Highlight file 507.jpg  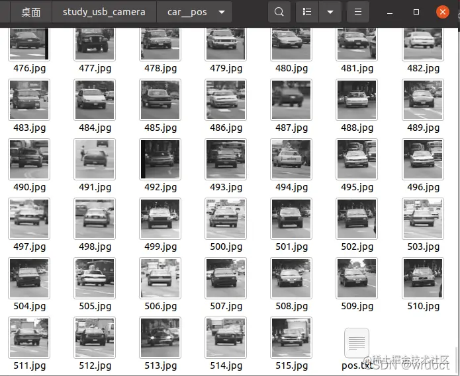click(x=226, y=278)
